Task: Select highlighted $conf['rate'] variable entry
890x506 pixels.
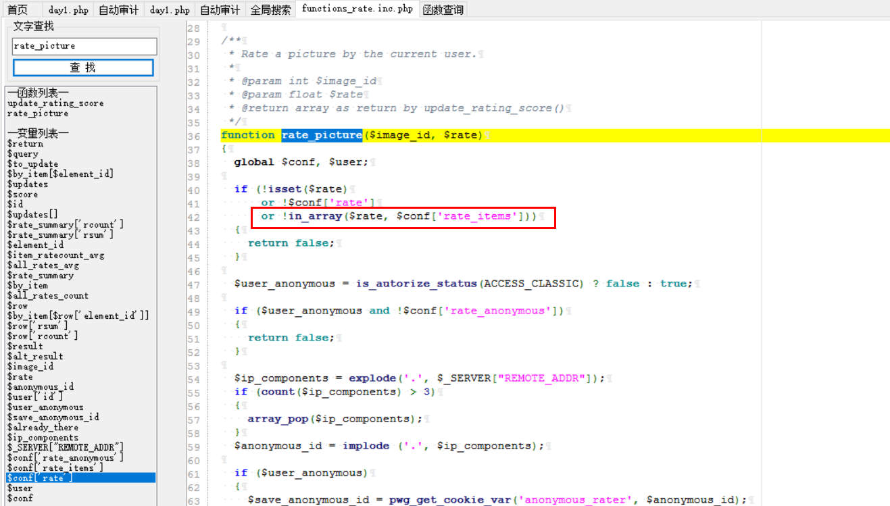Action: [x=81, y=478]
